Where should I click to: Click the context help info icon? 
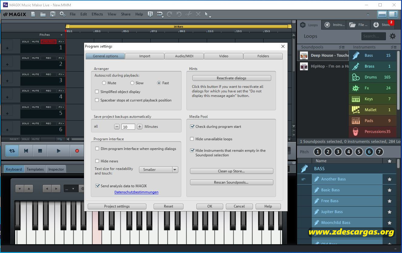[x=150, y=14]
